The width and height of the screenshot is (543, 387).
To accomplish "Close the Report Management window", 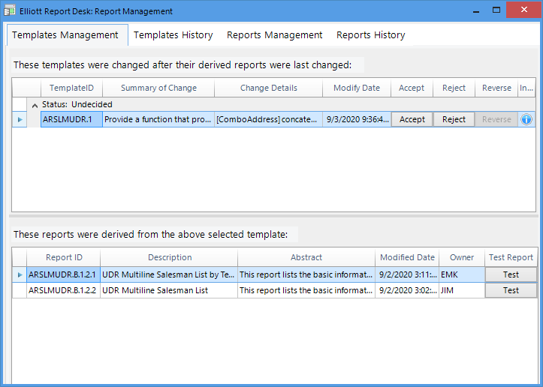I will pyautogui.click(x=524, y=10).
